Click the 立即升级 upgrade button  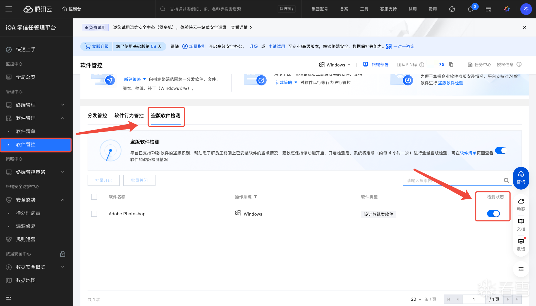coord(97,46)
